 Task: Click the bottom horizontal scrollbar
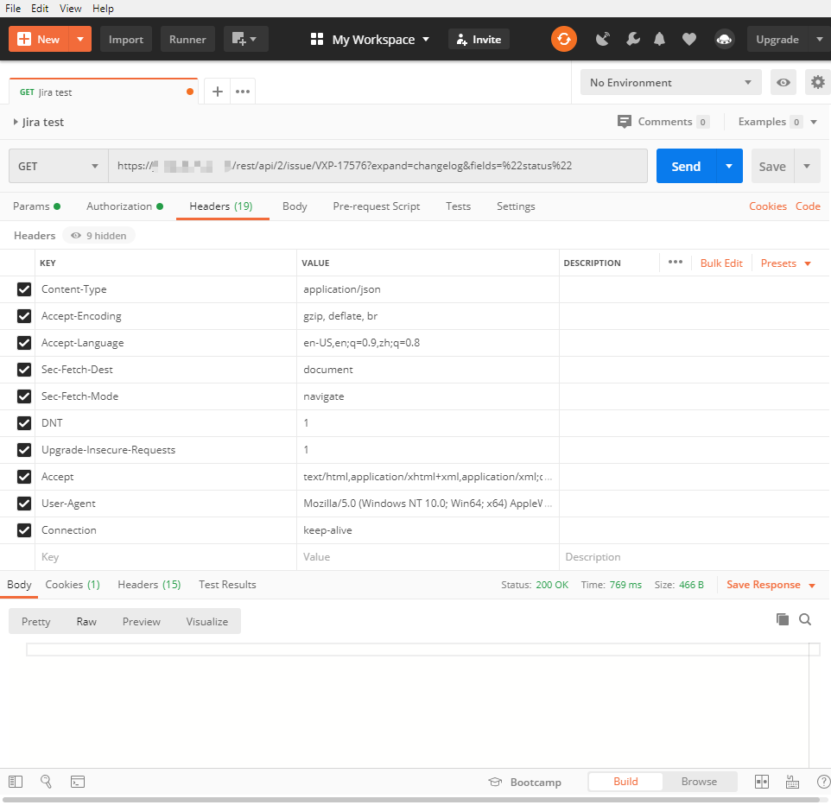(410, 800)
